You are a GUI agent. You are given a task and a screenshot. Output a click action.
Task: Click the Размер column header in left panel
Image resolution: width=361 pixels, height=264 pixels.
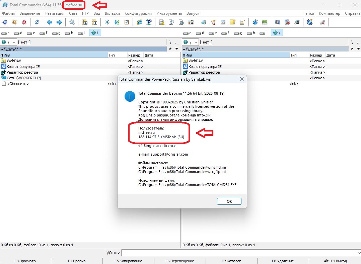point(135,55)
